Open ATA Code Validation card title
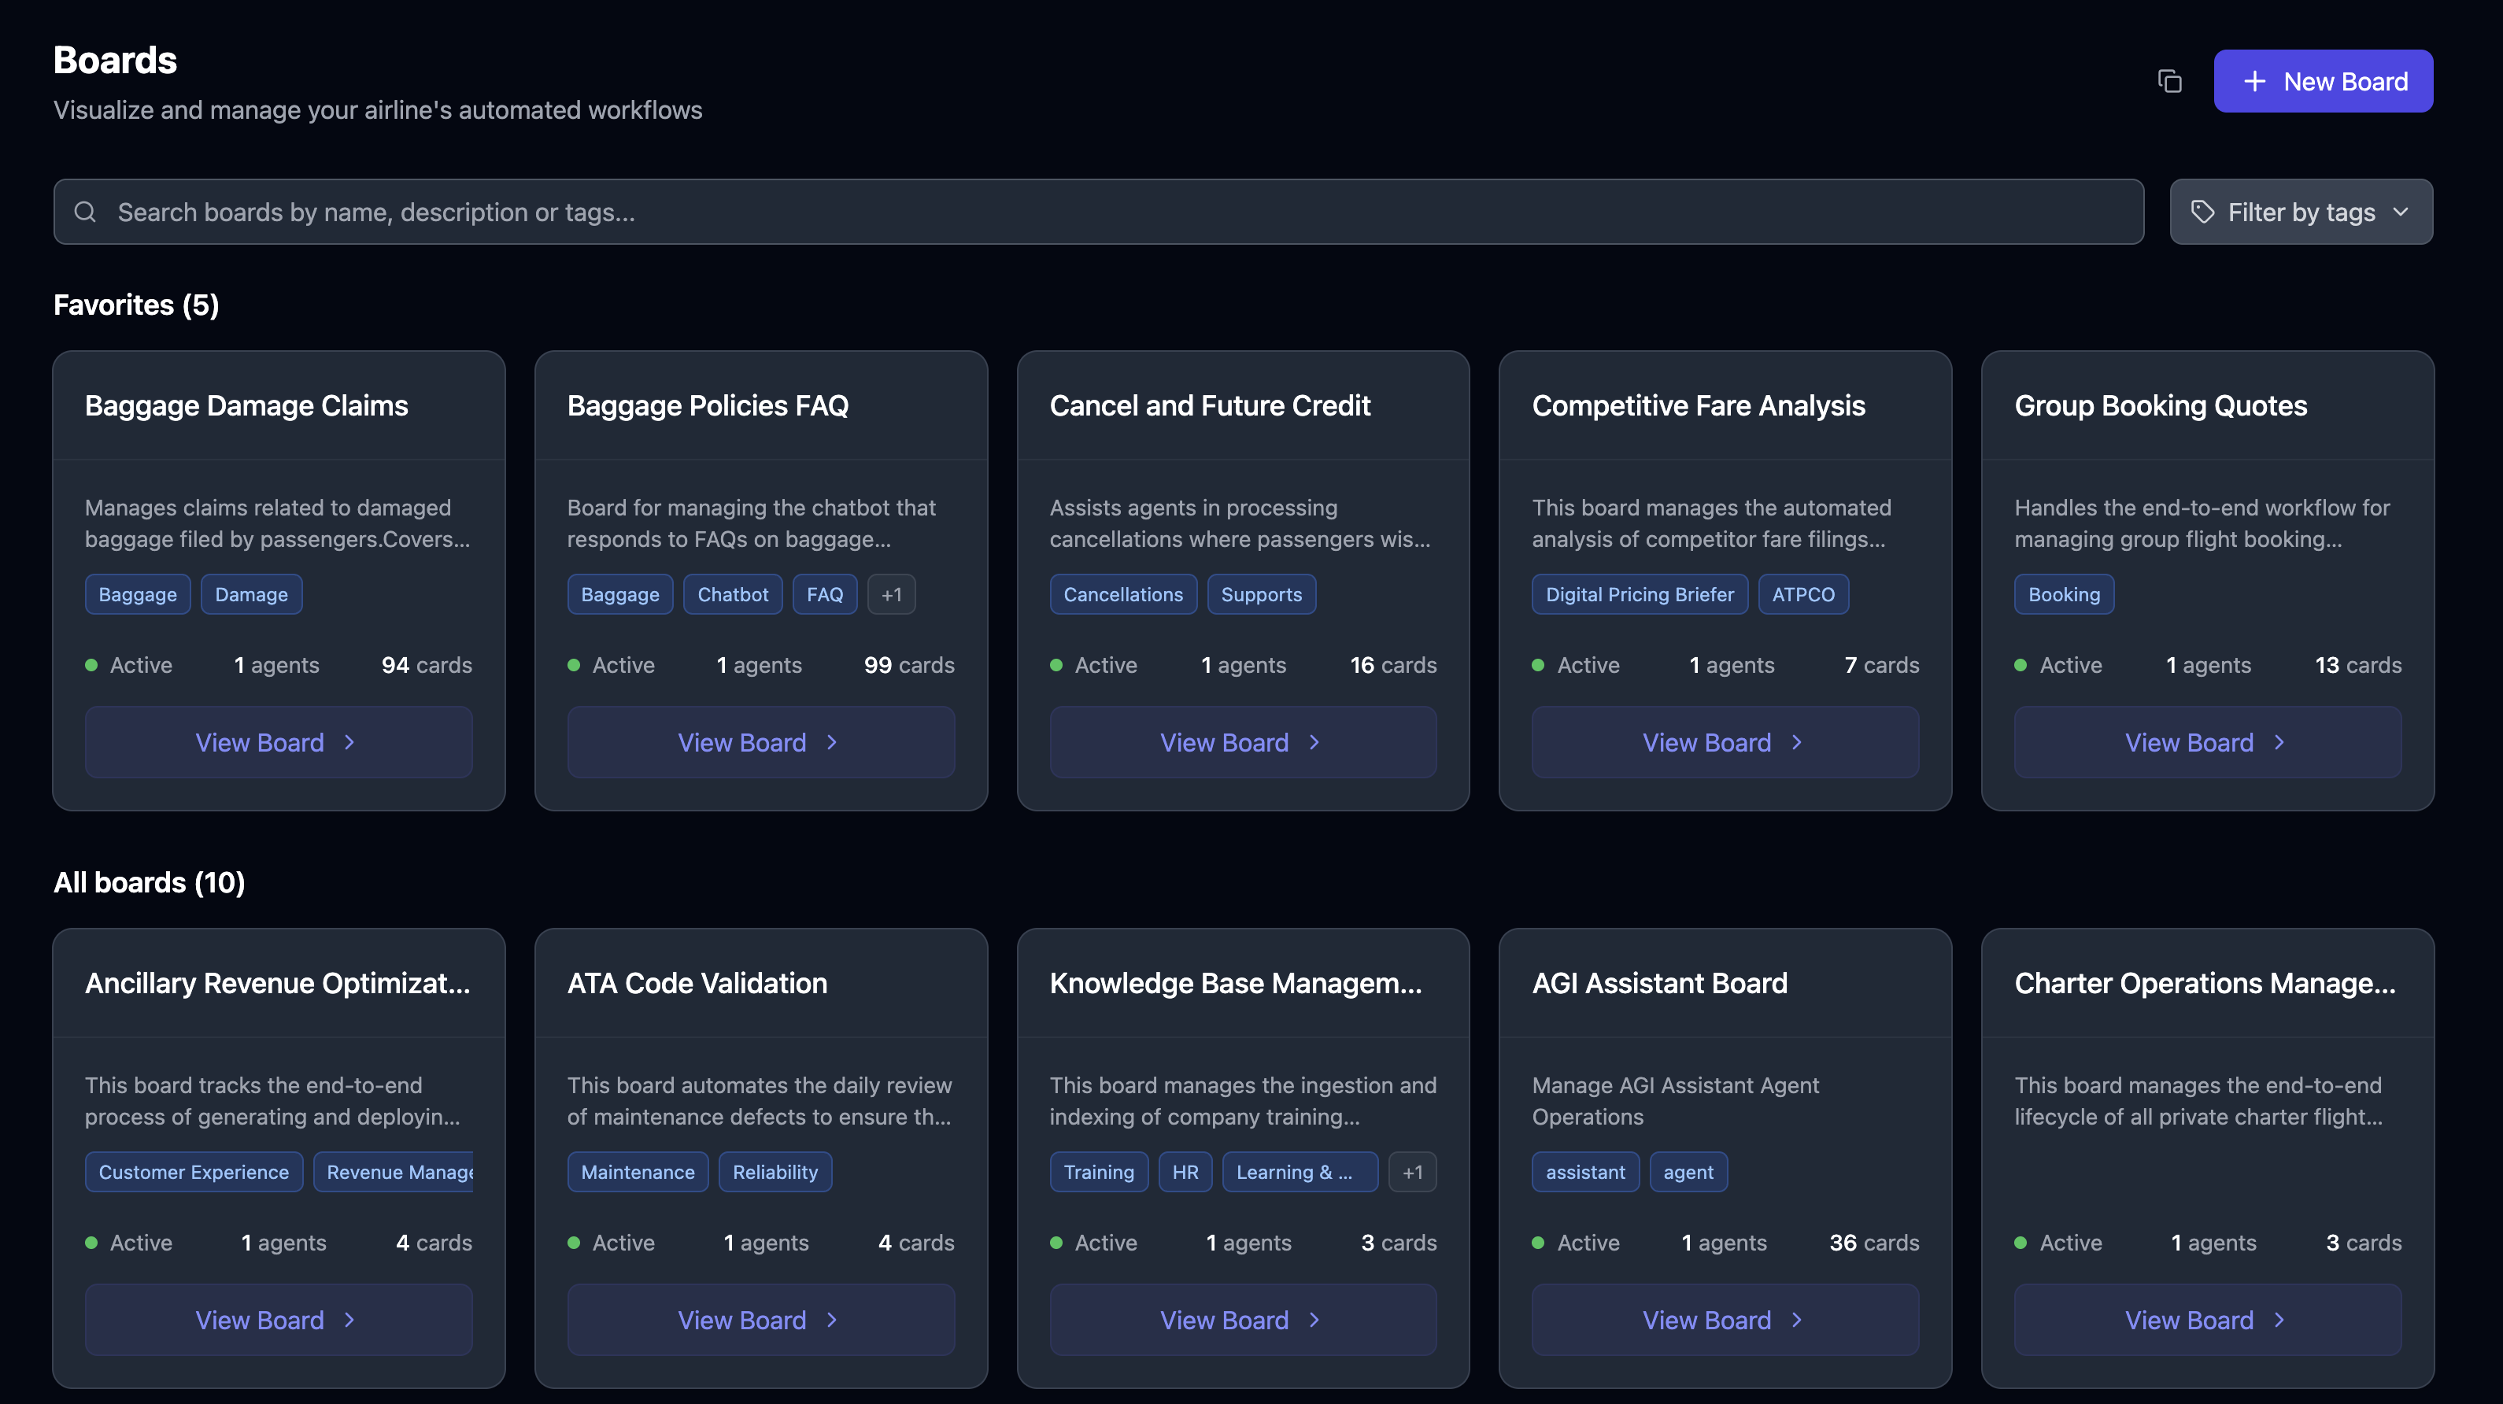Viewport: 2503px width, 1404px height. (697, 983)
